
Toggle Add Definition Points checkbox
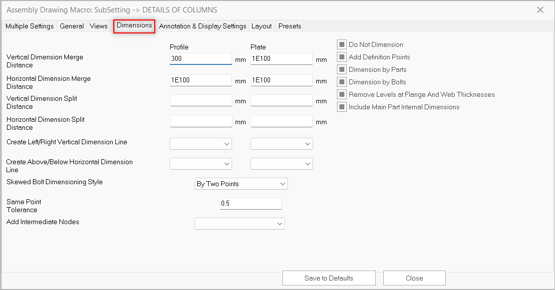pos(342,57)
